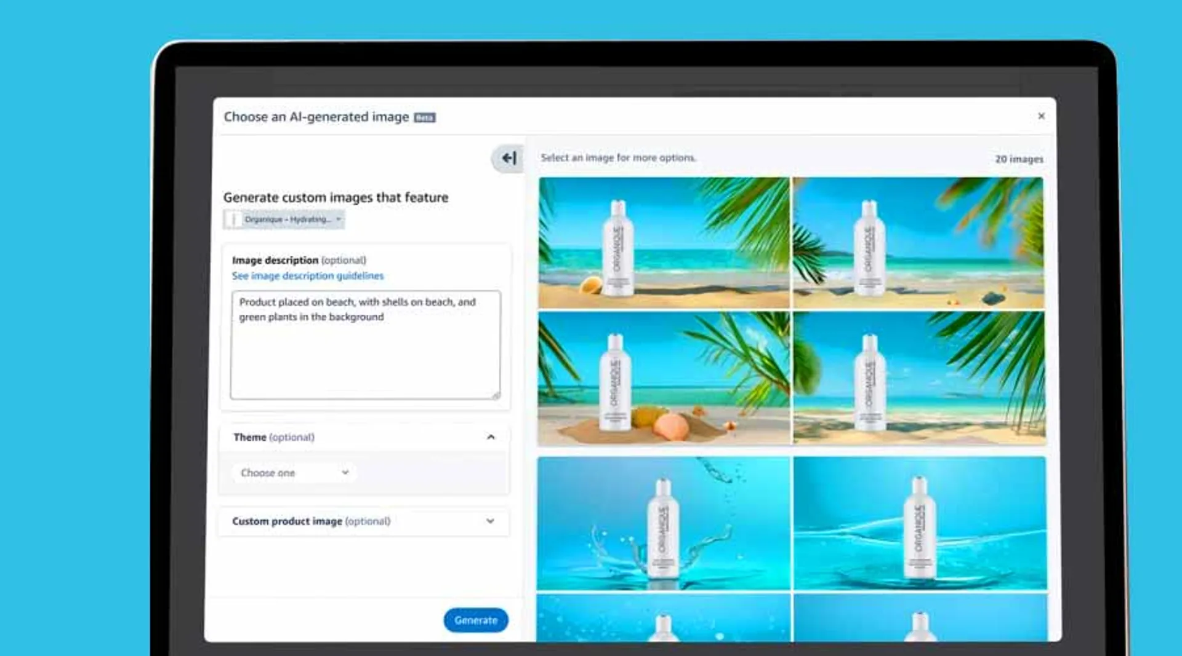Viewport: 1182px width, 656px height.
Task: Click the '20 images' count text
Action: pyautogui.click(x=1019, y=159)
